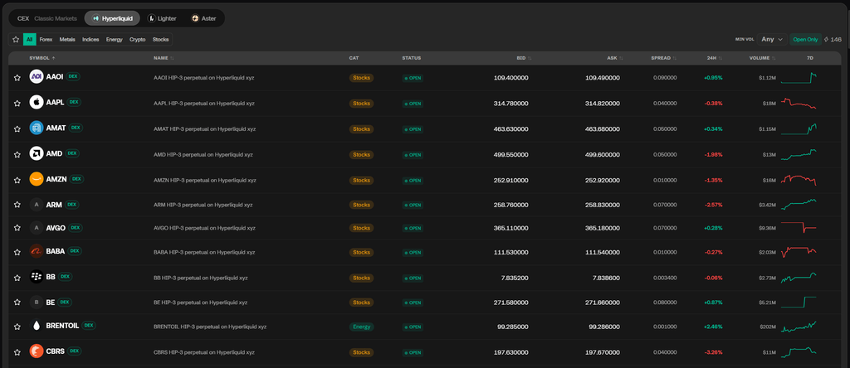The height and width of the screenshot is (368, 850).
Task: Click the DEX badge next to BRENTOIL
Action: click(x=89, y=325)
